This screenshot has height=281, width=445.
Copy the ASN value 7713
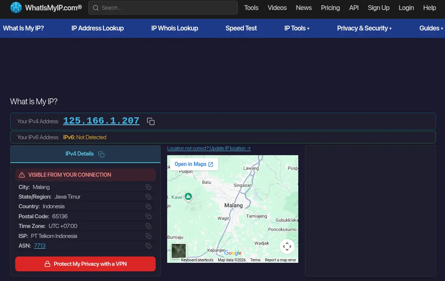[149, 246]
